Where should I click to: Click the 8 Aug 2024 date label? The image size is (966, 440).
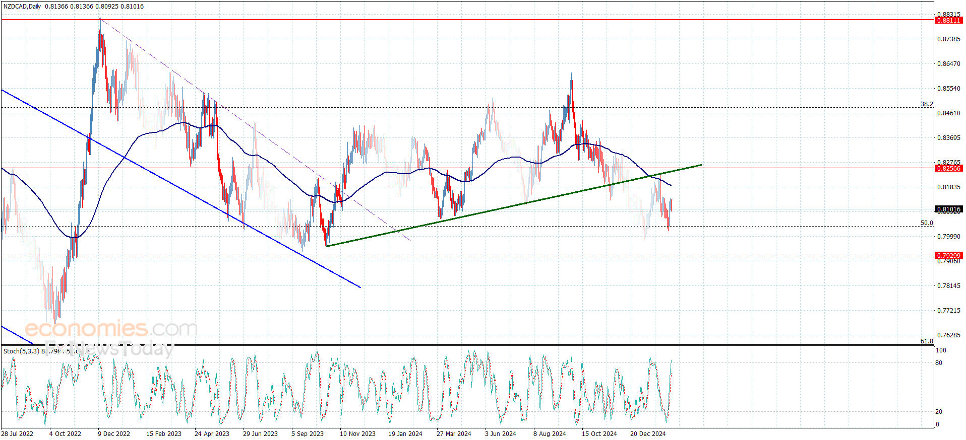click(550, 434)
